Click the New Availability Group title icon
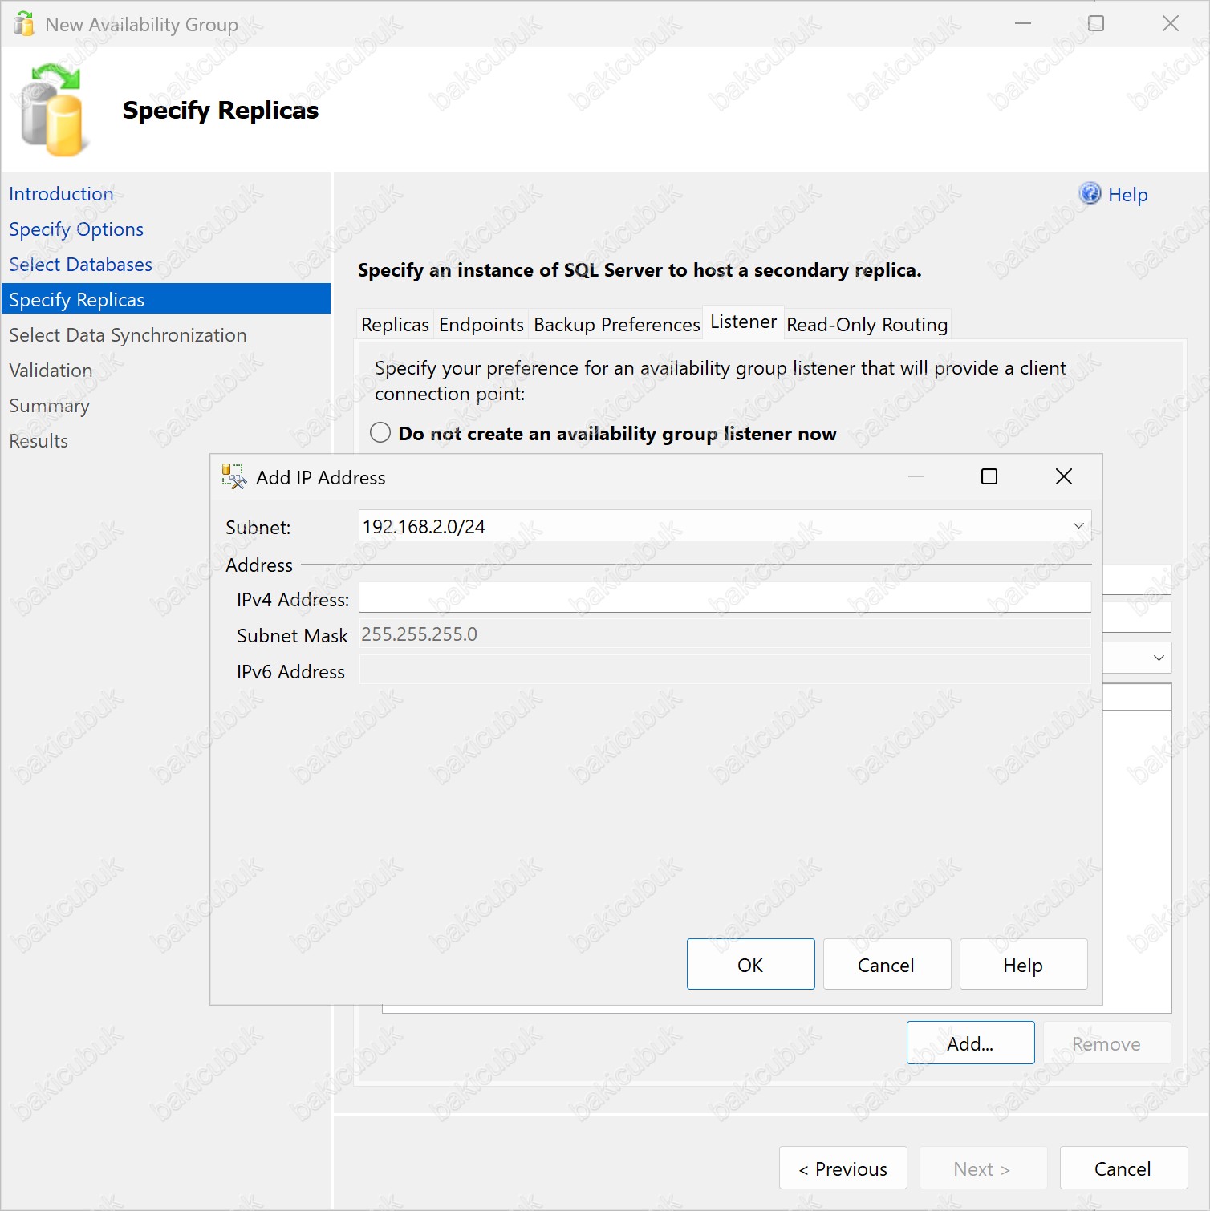This screenshot has height=1211, width=1210. (24, 24)
